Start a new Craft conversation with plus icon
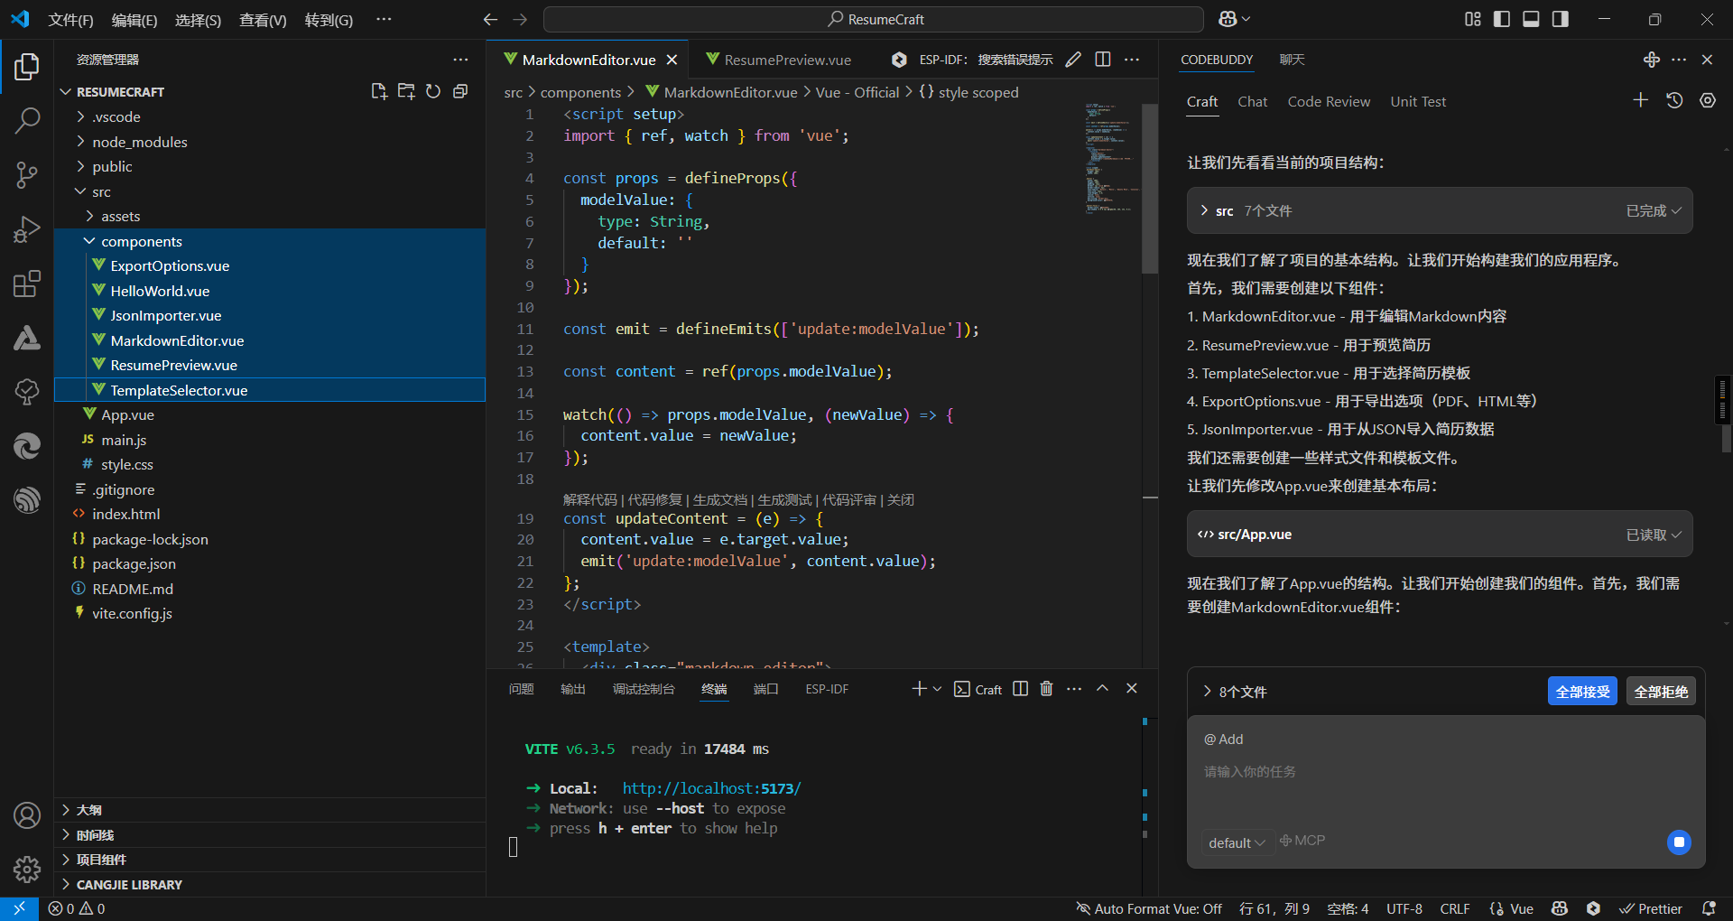The width and height of the screenshot is (1733, 921). click(1641, 100)
